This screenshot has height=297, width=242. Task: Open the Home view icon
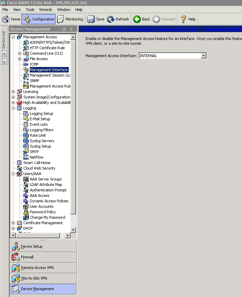click(x=5, y=19)
